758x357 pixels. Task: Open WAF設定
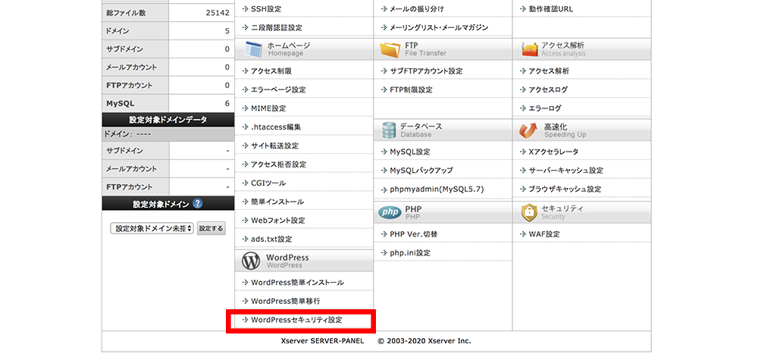(x=543, y=234)
